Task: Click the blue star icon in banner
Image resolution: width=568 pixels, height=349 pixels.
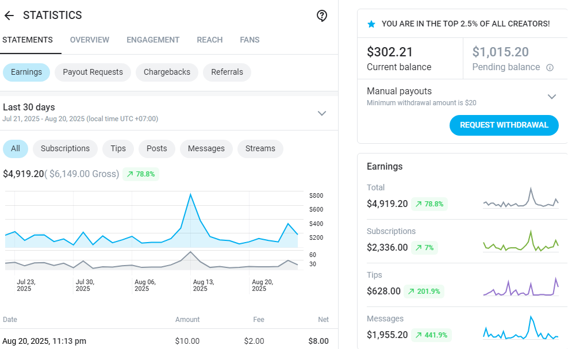Action: point(371,24)
